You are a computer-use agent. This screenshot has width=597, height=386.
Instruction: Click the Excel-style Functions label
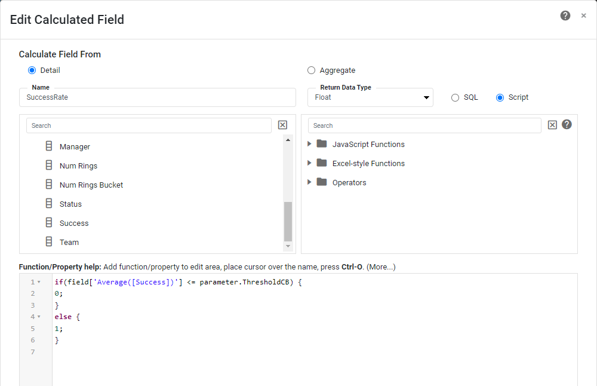pyautogui.click(x=368, y=164)
